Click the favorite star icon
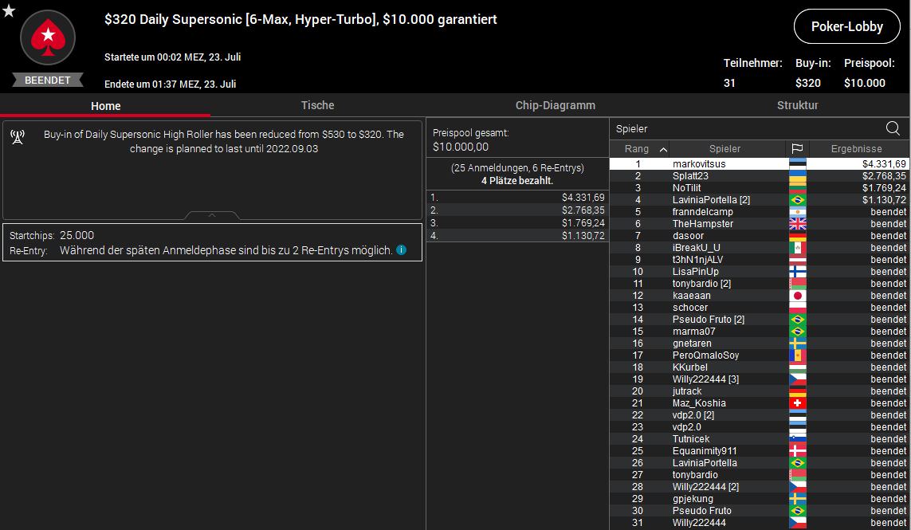Screen dimensions: 911x530 tap(9, 10)
